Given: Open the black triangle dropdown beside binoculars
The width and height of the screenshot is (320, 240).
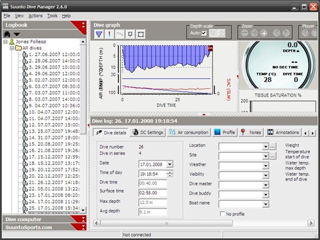Looking at the screenshot, I should click(17, 34).
